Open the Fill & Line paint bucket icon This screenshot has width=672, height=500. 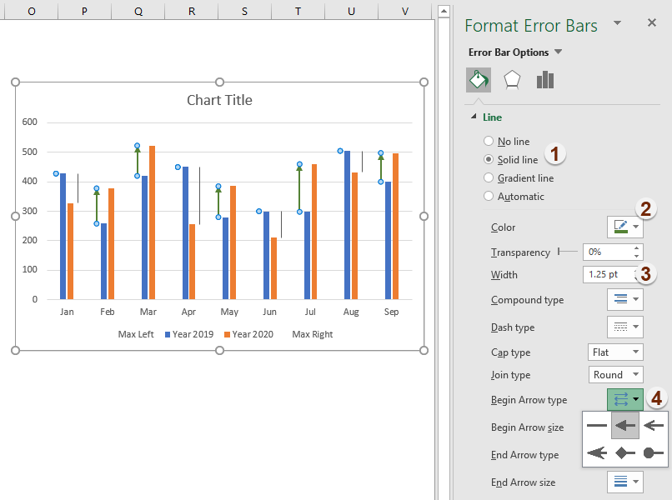click(479, 80)
